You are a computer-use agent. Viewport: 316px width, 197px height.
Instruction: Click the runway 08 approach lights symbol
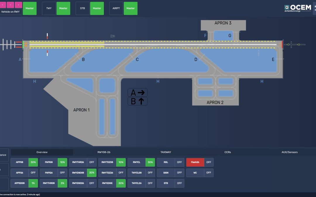(x=11, y=45)
